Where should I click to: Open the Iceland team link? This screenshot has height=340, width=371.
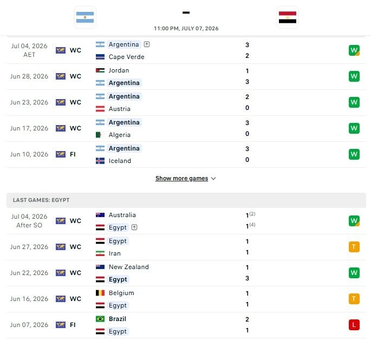coord(120,161)
